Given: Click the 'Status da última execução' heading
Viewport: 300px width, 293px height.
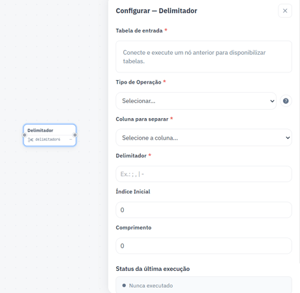Looking at the screenshot, I should pos(153,269).
